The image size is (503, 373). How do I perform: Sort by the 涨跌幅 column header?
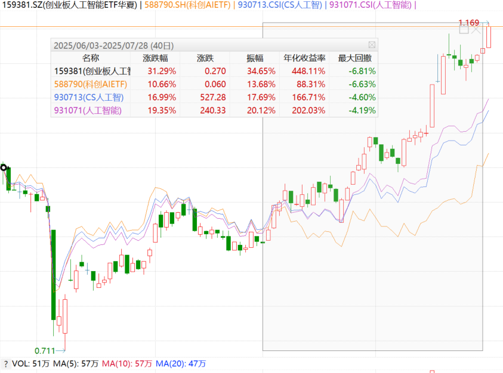click(155, 58)
